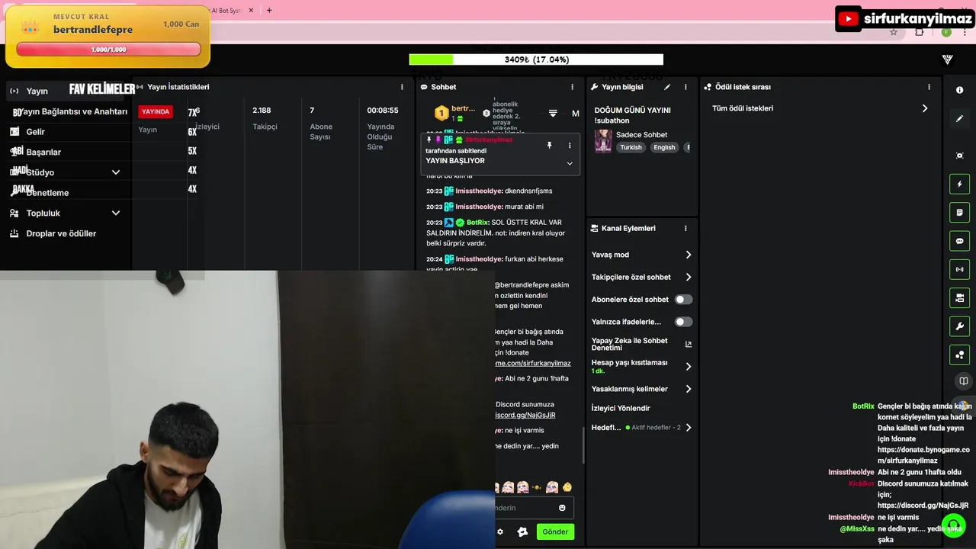Open Yayın Bağlantısı ve Anahtarı page

72,111
